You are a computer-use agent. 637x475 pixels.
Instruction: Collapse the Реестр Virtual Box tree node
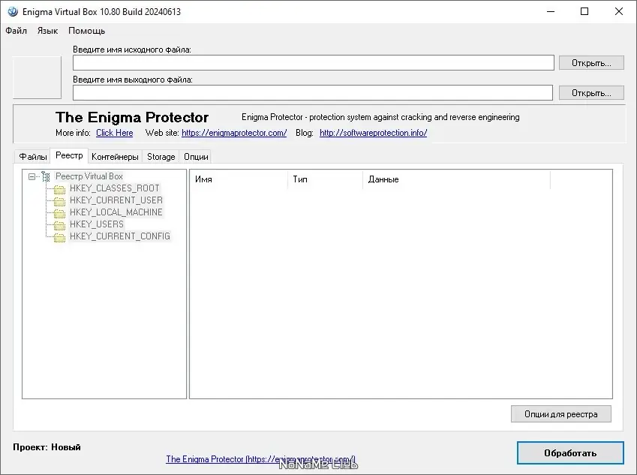click(32, 176)
